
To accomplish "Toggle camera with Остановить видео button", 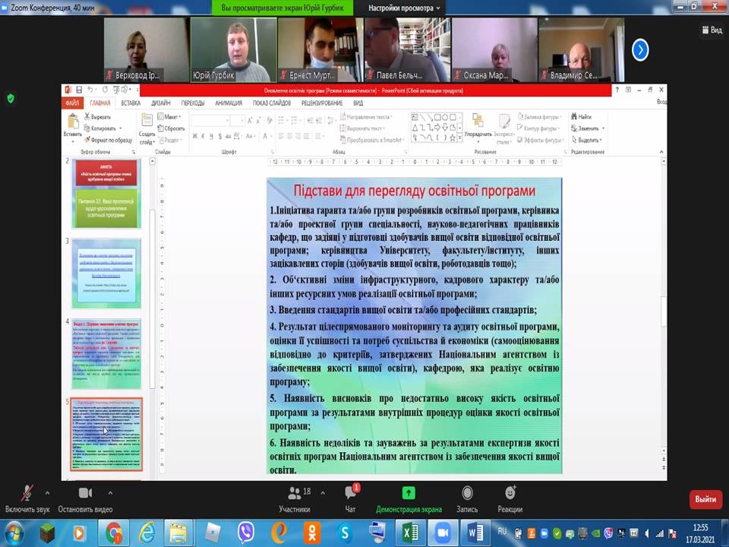I will pyautogui.click(x=84, y=495).
